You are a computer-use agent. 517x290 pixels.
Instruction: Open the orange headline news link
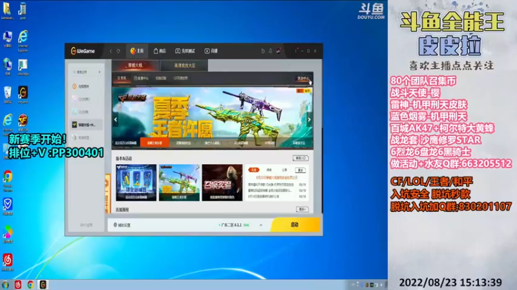tap(277, 178)
